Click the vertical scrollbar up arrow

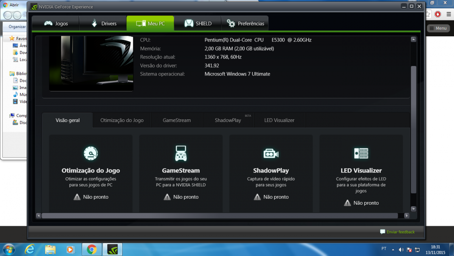(414, 39)
